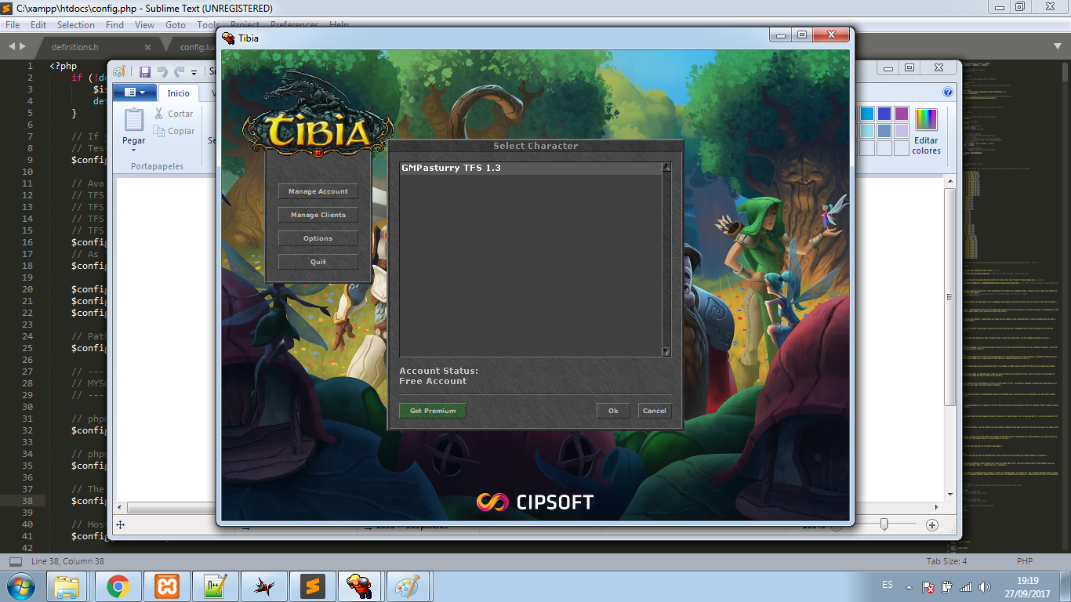Click Line 38, Column 38 status text

[67, 561]
